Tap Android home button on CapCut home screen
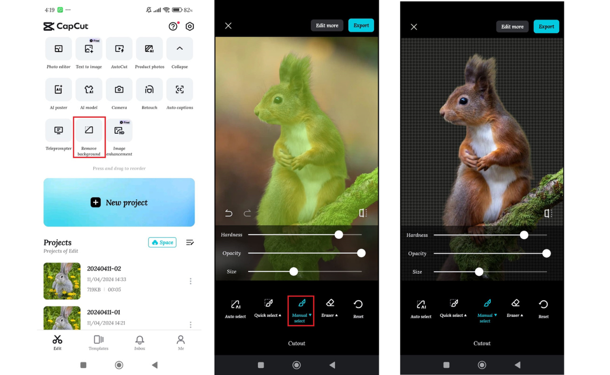Image resolution: width=610 pixels, height=375 pixels. tap(119, 365)
